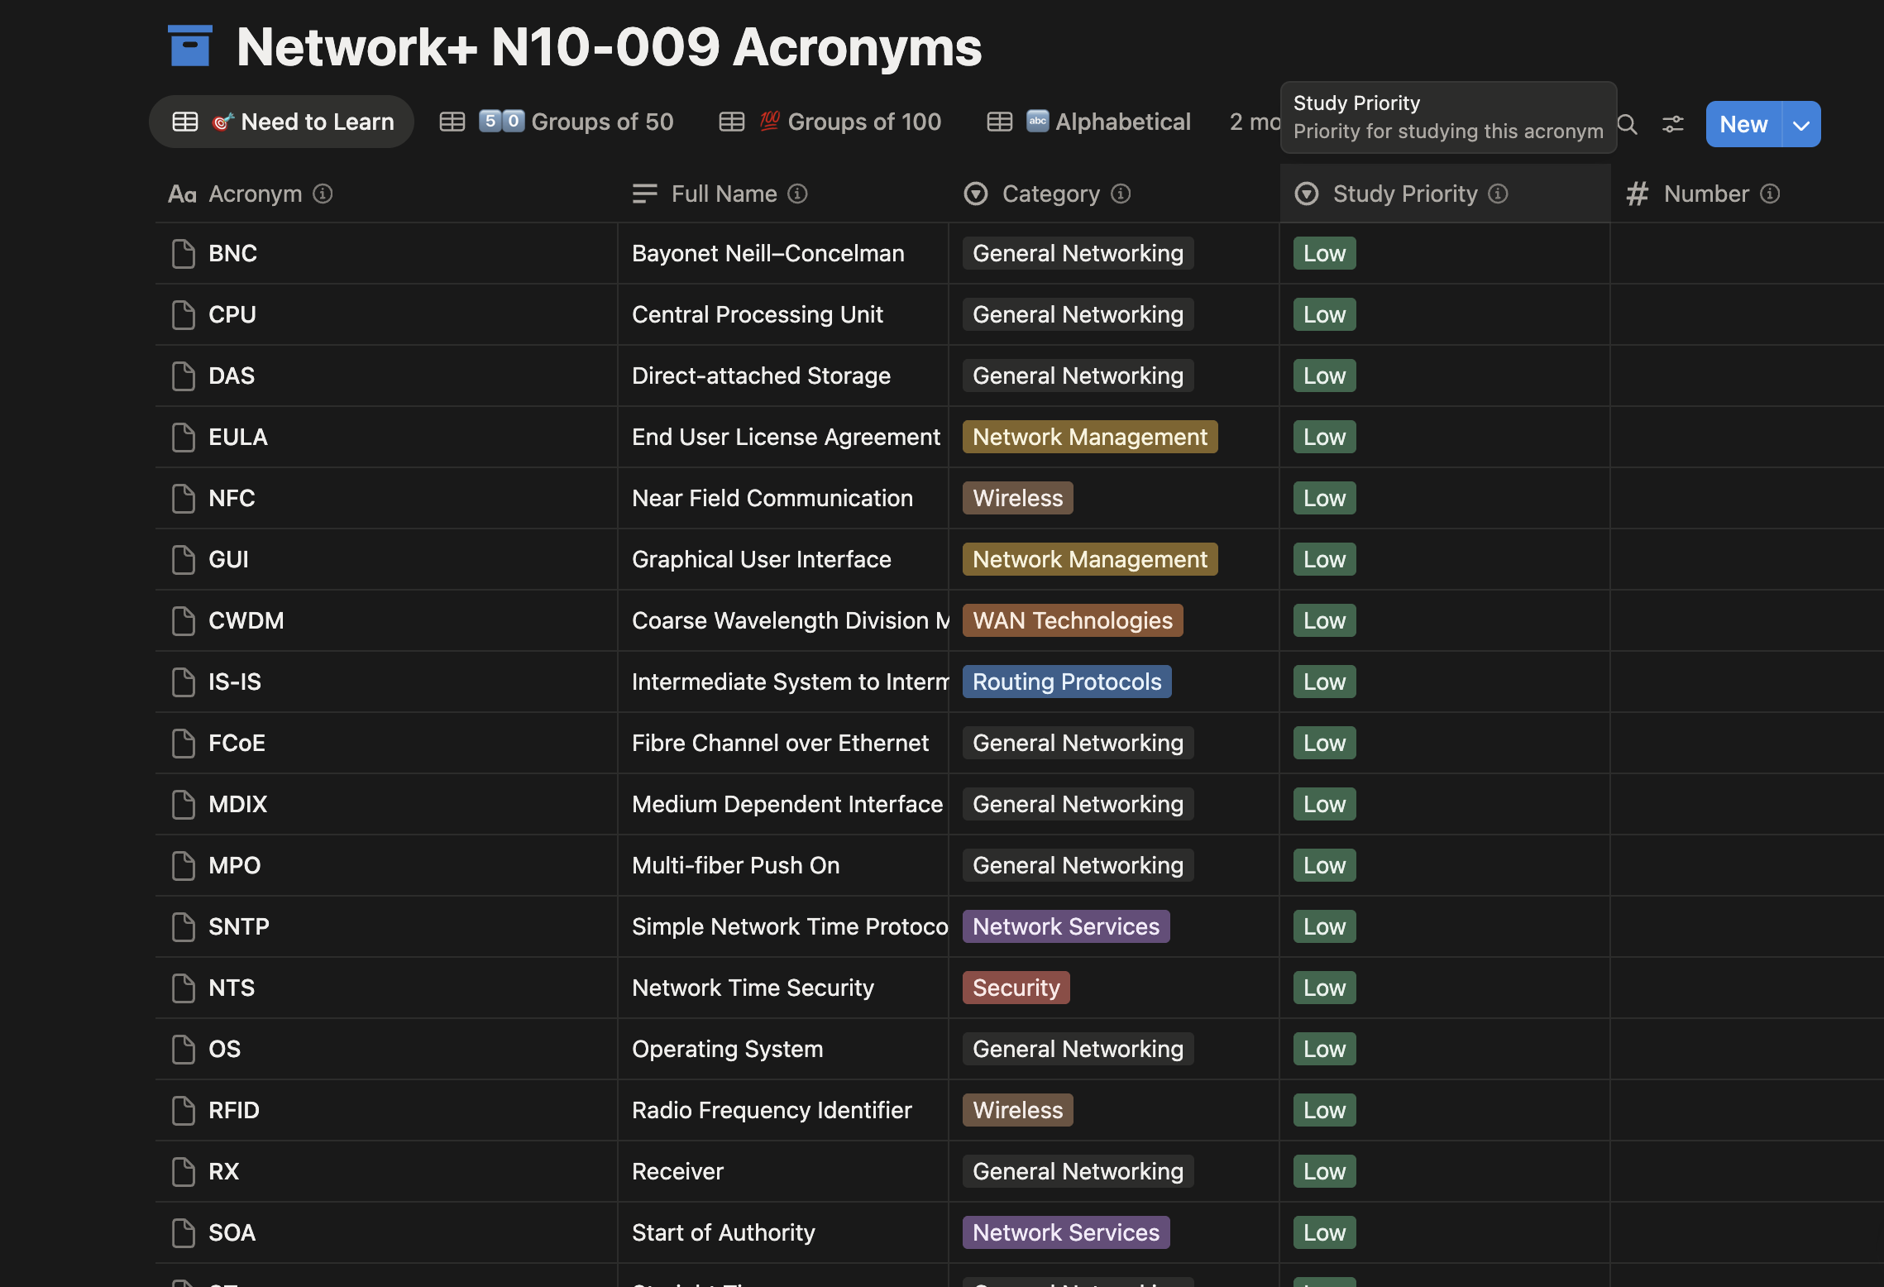Click the info icon beside Number header
The image size is (1884, 1287).
pos(1770,194)
